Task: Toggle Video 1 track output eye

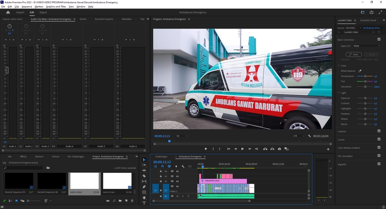Action: click(177, 186)
